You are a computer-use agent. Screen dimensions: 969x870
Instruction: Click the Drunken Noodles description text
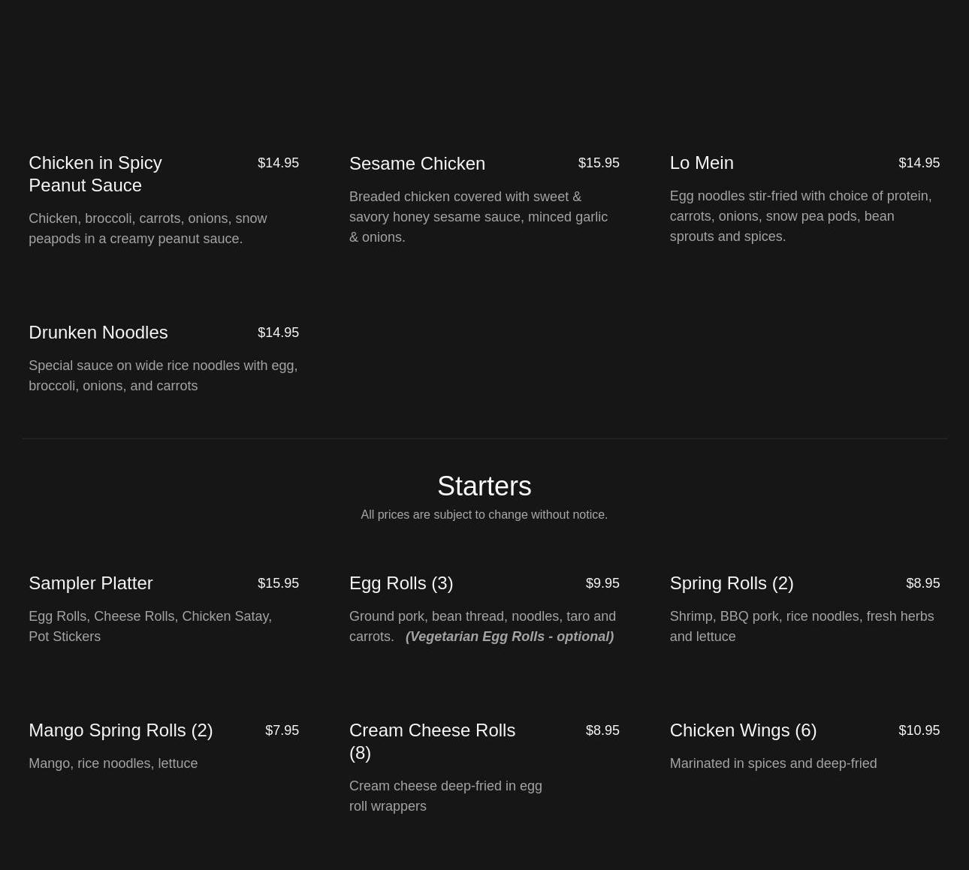pyautogui.click(x=163, y=375)
